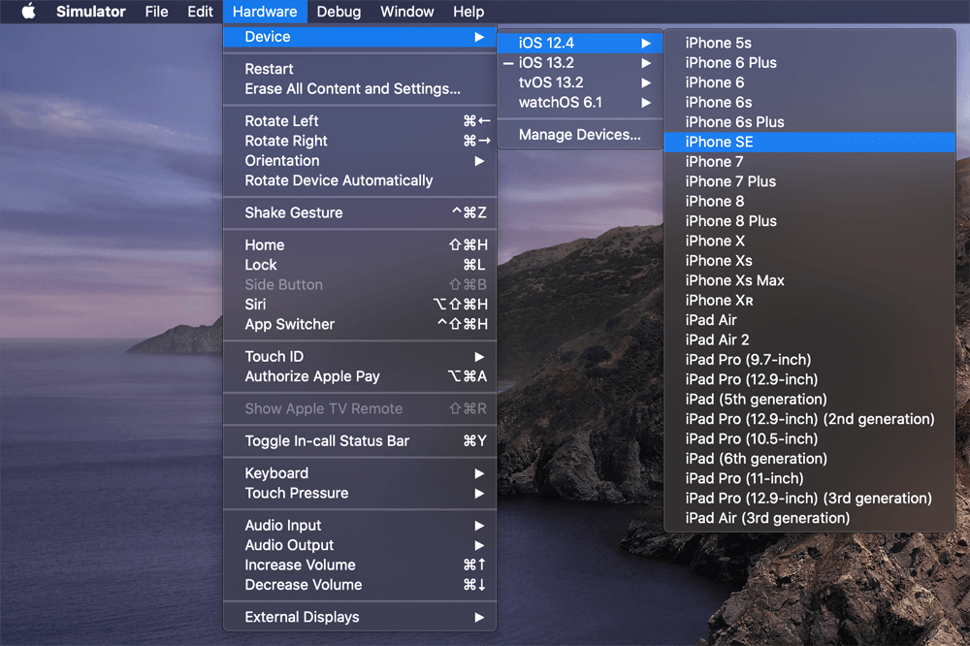Viewport: 970px width, 646px height.
Task: Choose iPad (5th generation)
Action: click(810, 399)
